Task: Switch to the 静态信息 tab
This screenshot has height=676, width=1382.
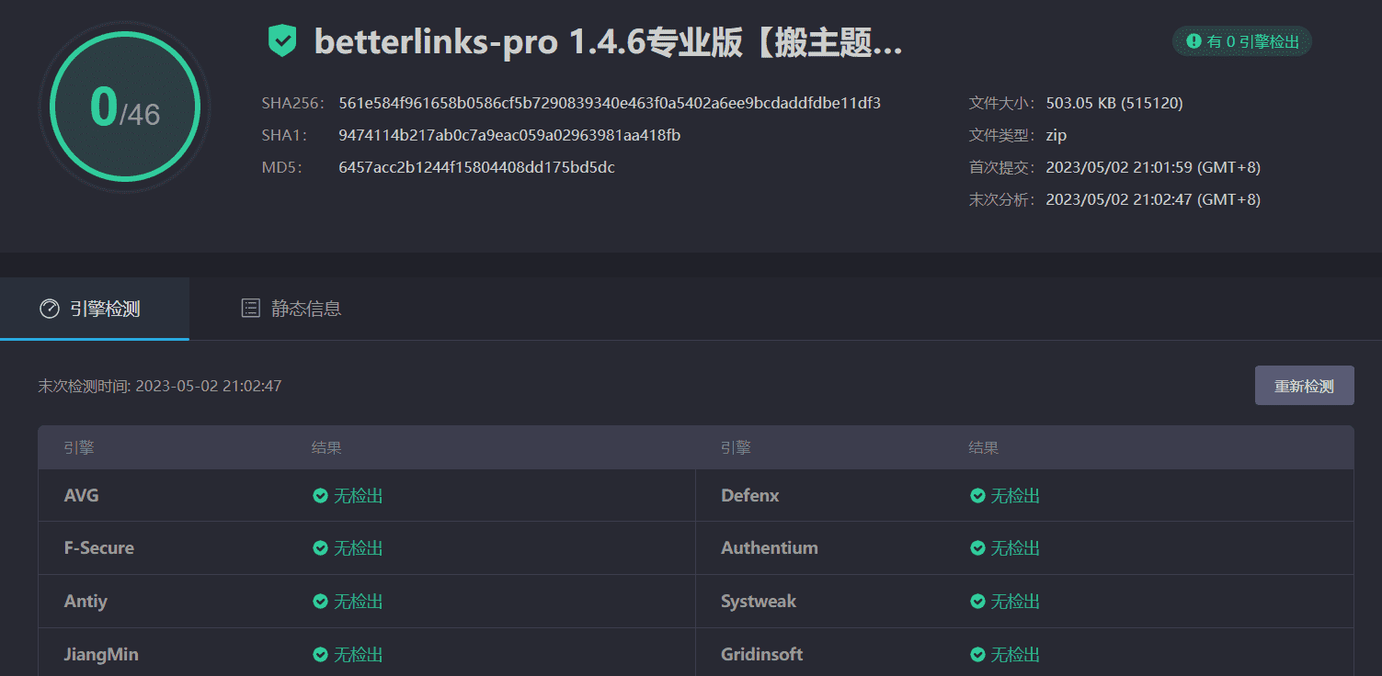Action: coord(291,309)
